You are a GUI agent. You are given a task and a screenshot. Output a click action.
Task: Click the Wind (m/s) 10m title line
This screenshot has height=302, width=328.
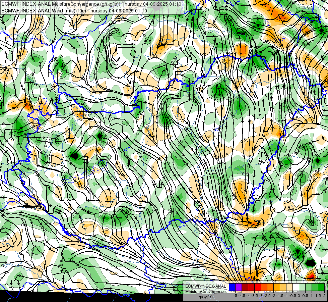(74, 10)
